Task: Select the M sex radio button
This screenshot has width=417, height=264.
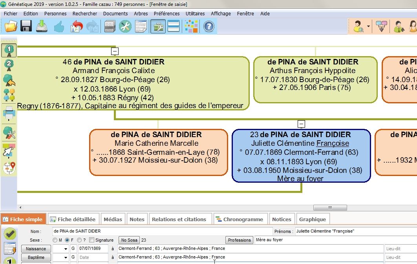Action: (x=55, y=240)
